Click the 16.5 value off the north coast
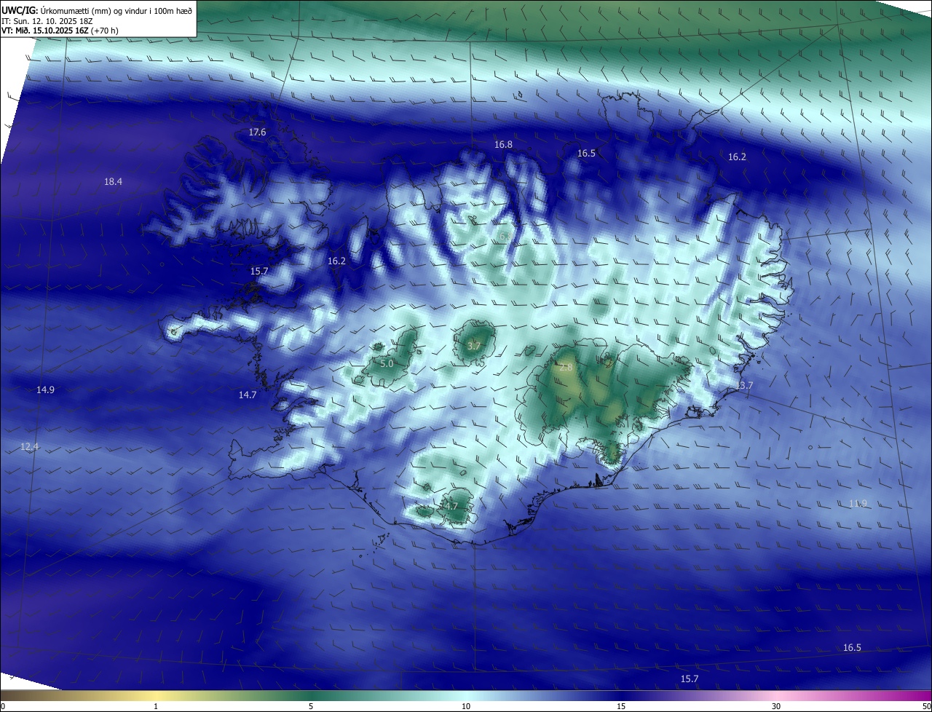 (x=586, y=154)
